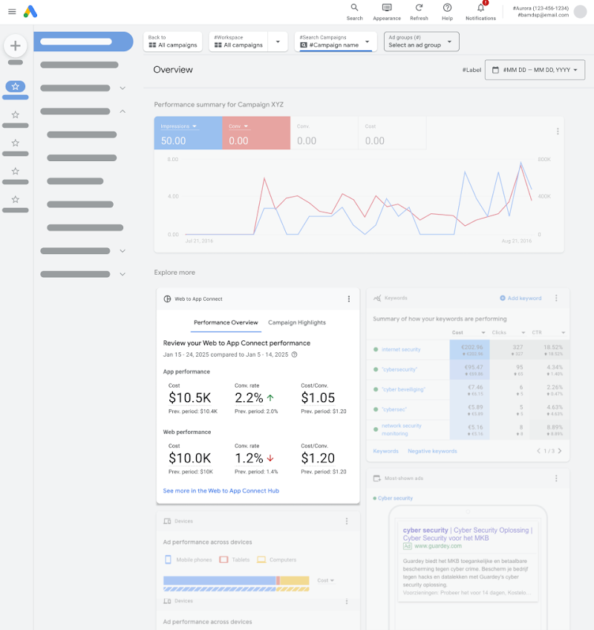Click the Appearance icon
This screenshot has width=594, height=630.
[387, 10]
